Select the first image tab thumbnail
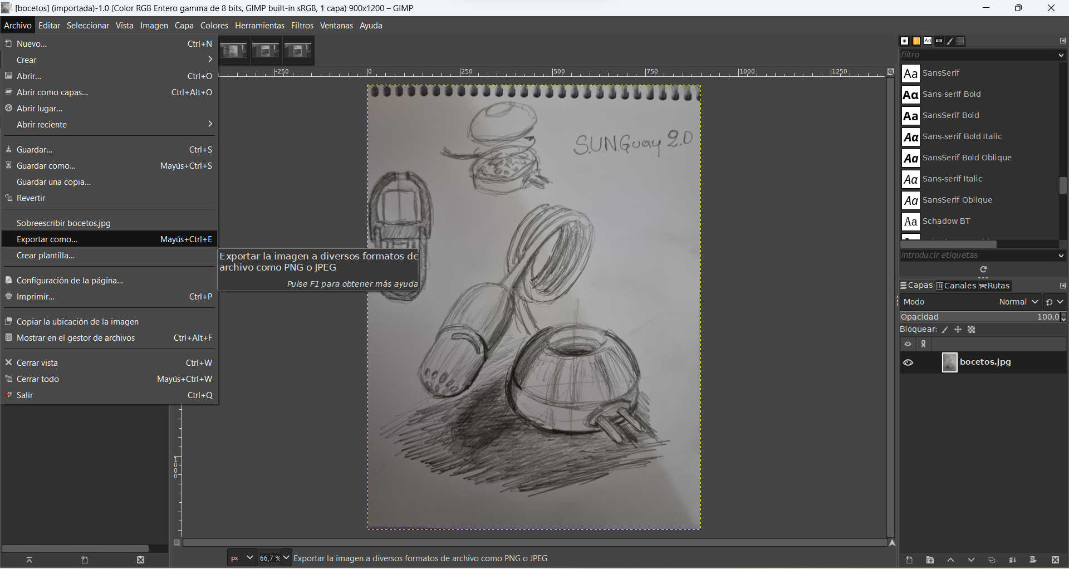The height and width of the screenshot is (569, 1069). [234, 51]
